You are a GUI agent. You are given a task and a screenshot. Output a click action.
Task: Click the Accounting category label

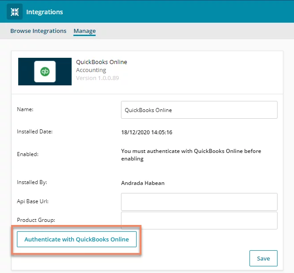tap(91, 70)
